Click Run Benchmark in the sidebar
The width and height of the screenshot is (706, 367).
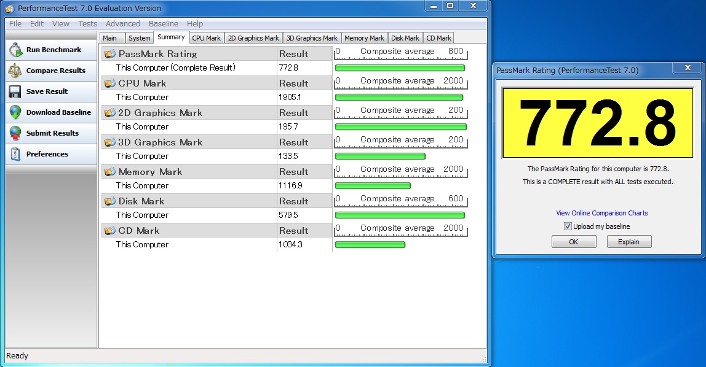click(x=51, y=50)
